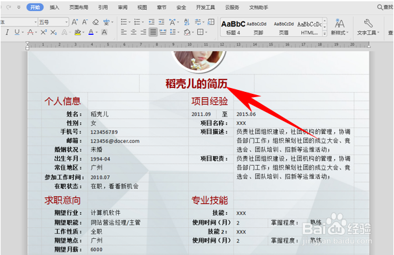This screenshot has height=255, width=394.
Task: Click the redo arrow in the quick toolbar
Action: tap(9, 7)
